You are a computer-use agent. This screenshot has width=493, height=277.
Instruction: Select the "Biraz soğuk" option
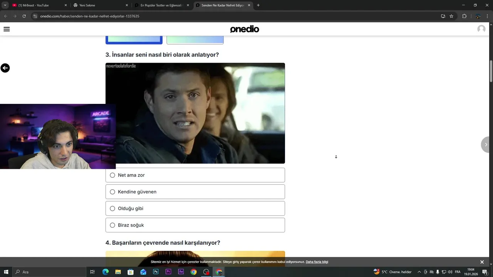195,225
